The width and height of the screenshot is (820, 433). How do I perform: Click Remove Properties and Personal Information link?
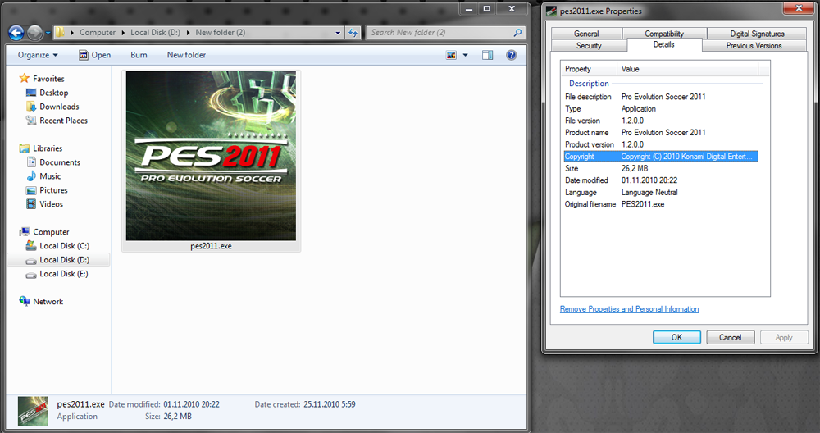tap(629, 309)
